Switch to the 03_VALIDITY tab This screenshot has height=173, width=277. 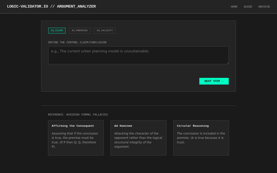click(x=105, y=30)
